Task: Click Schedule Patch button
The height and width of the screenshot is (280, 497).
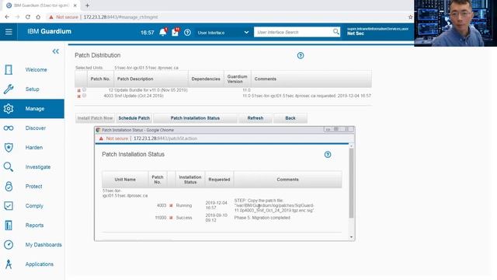Action: coord(134,118)
